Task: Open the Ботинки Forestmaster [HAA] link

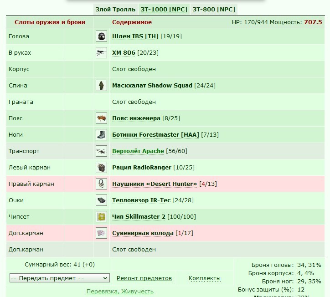Action: 155,135
